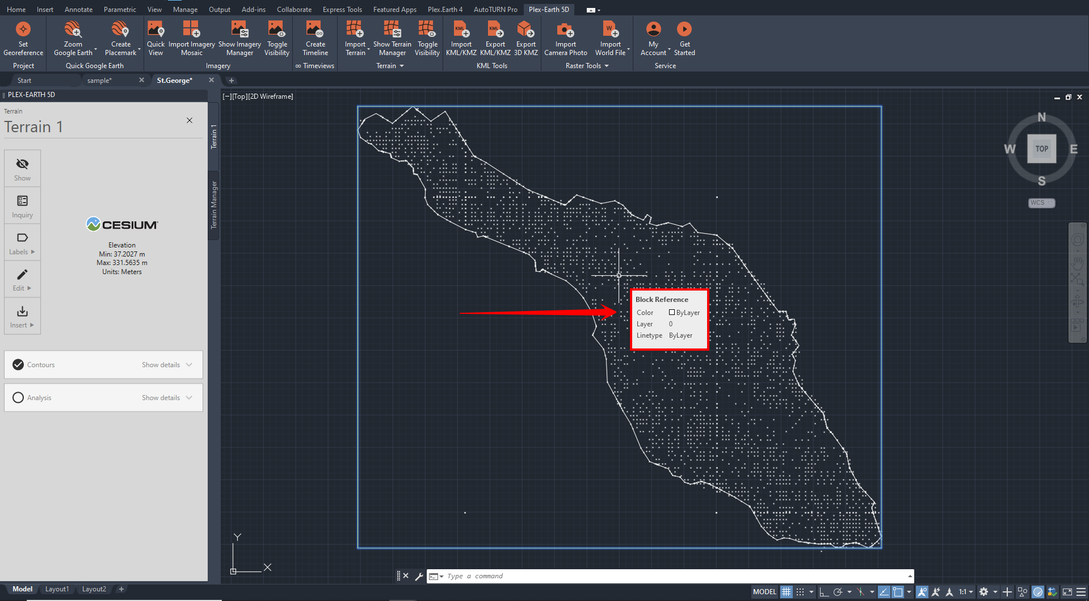Expand Analysis Show details
This screenshot has height=601, width=1089.
(167, 398)
